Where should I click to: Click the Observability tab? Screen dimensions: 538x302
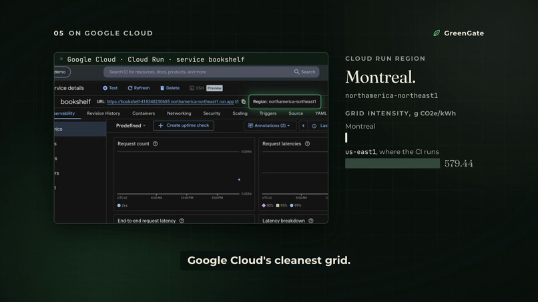point(65,113)
